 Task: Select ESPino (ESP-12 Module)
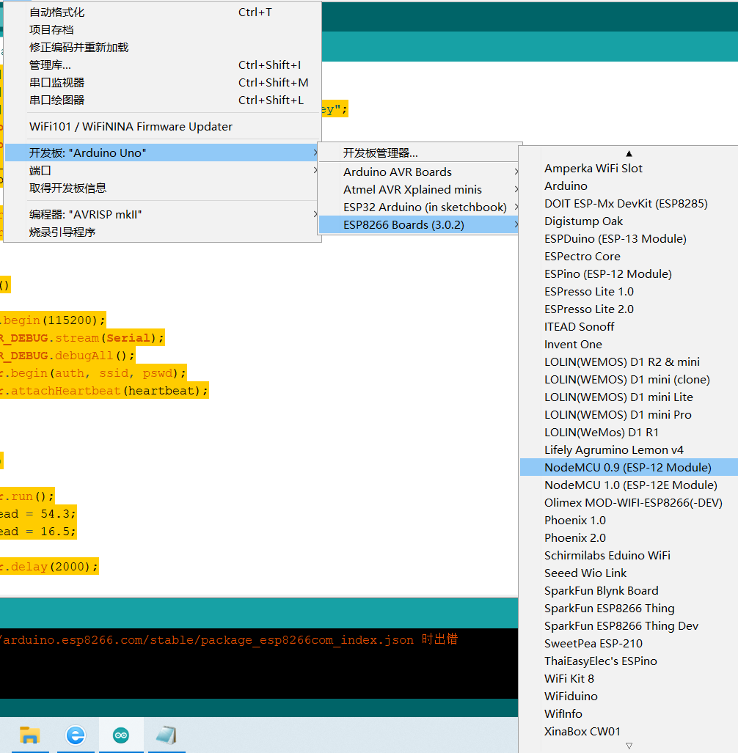[x=629, y=273]
